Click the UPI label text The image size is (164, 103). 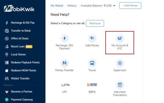click(x=64, y=92)
